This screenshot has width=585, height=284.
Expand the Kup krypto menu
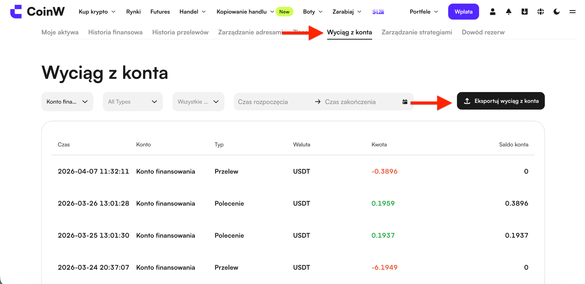point(97,12)
